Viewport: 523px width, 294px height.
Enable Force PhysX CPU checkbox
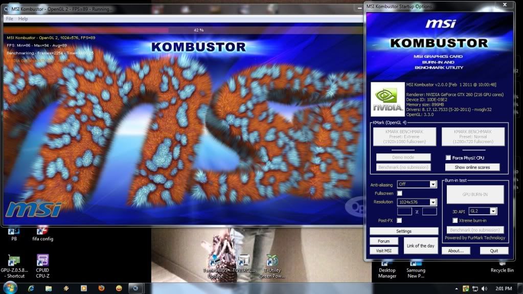pos(448,158)
